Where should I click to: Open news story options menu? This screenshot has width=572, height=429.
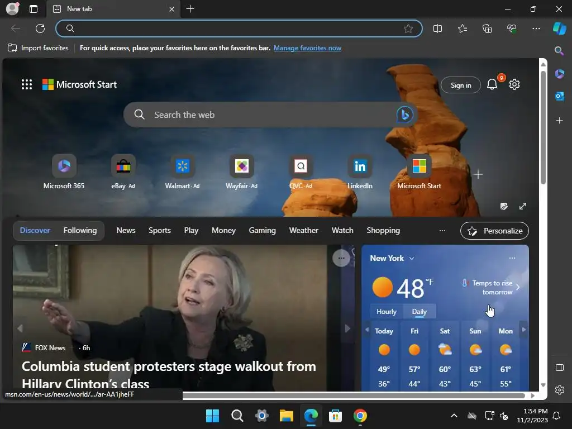341,258
